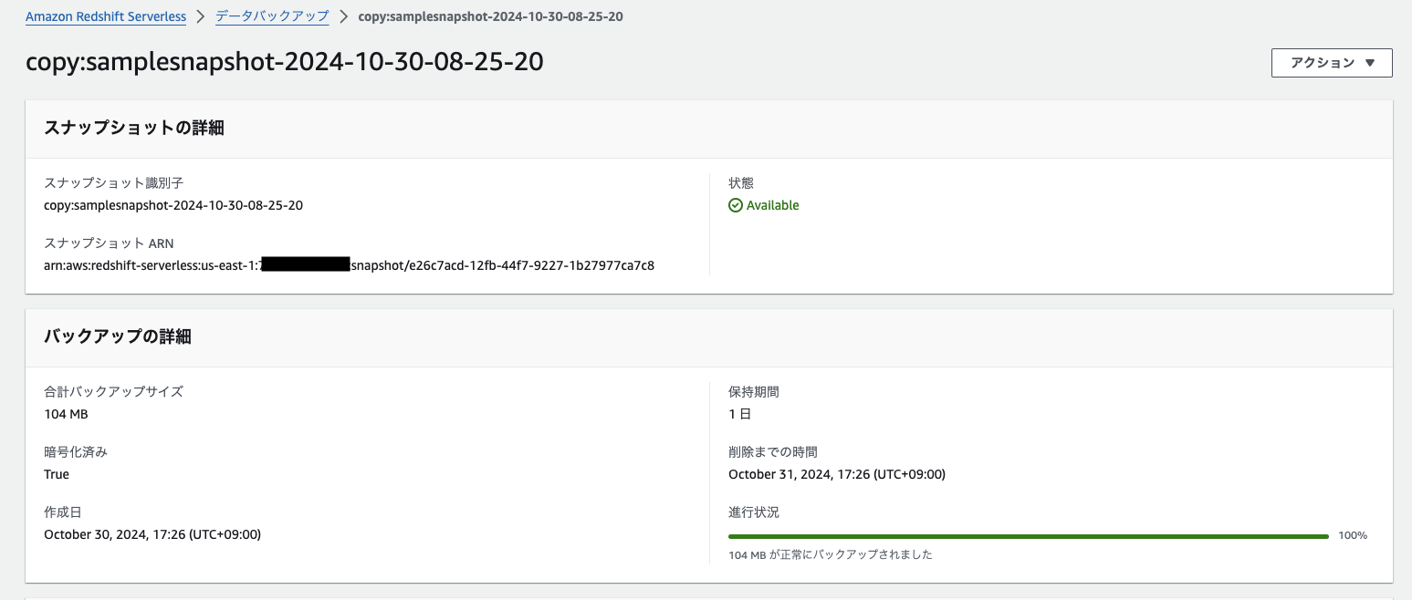The width and height of the screenshot is (1412, 600).
Task: Click the snapshot ARN value text
Action: point(349,265)
